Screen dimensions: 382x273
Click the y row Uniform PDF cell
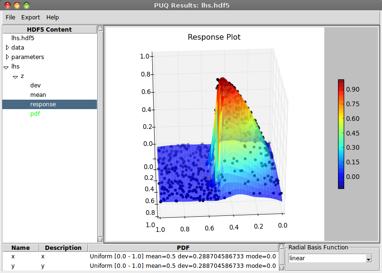[182, 266]
